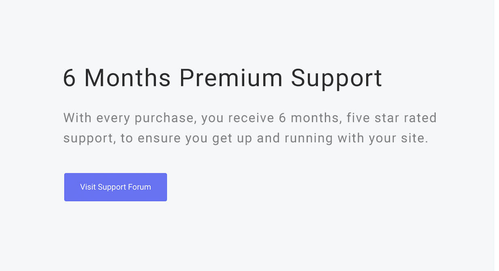Click the number 6 starting the heading

click(70, 78)
